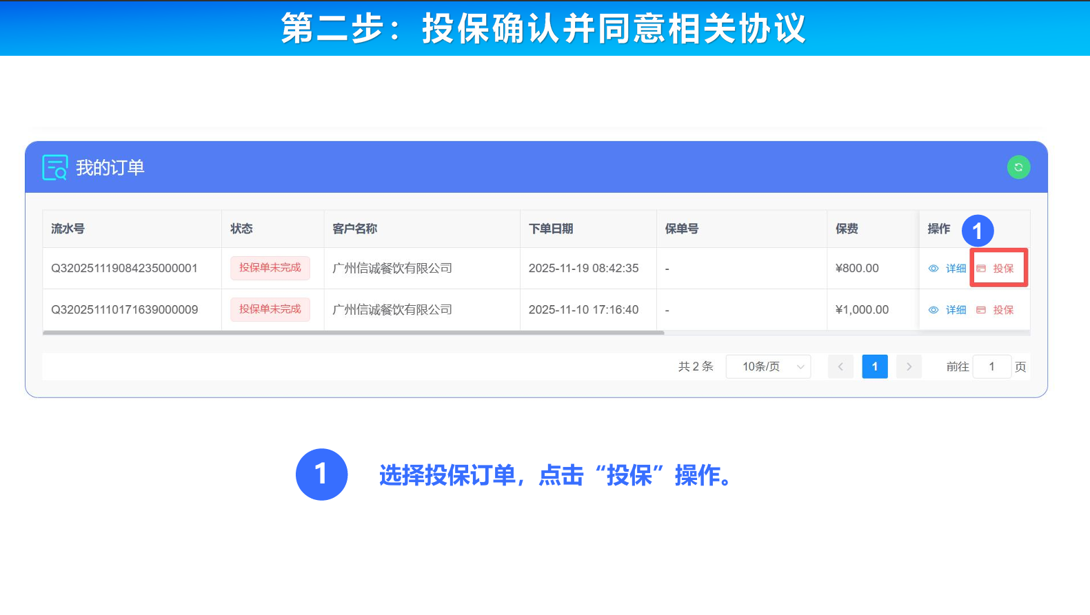The image size is (1090, 615).
Task: Click 投保 for the ¥800.00 order
Action: point(1003,269)
